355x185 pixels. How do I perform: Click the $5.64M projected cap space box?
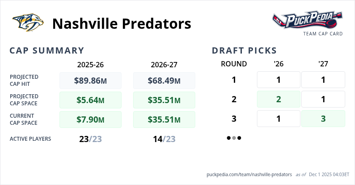tap(90, 100)
